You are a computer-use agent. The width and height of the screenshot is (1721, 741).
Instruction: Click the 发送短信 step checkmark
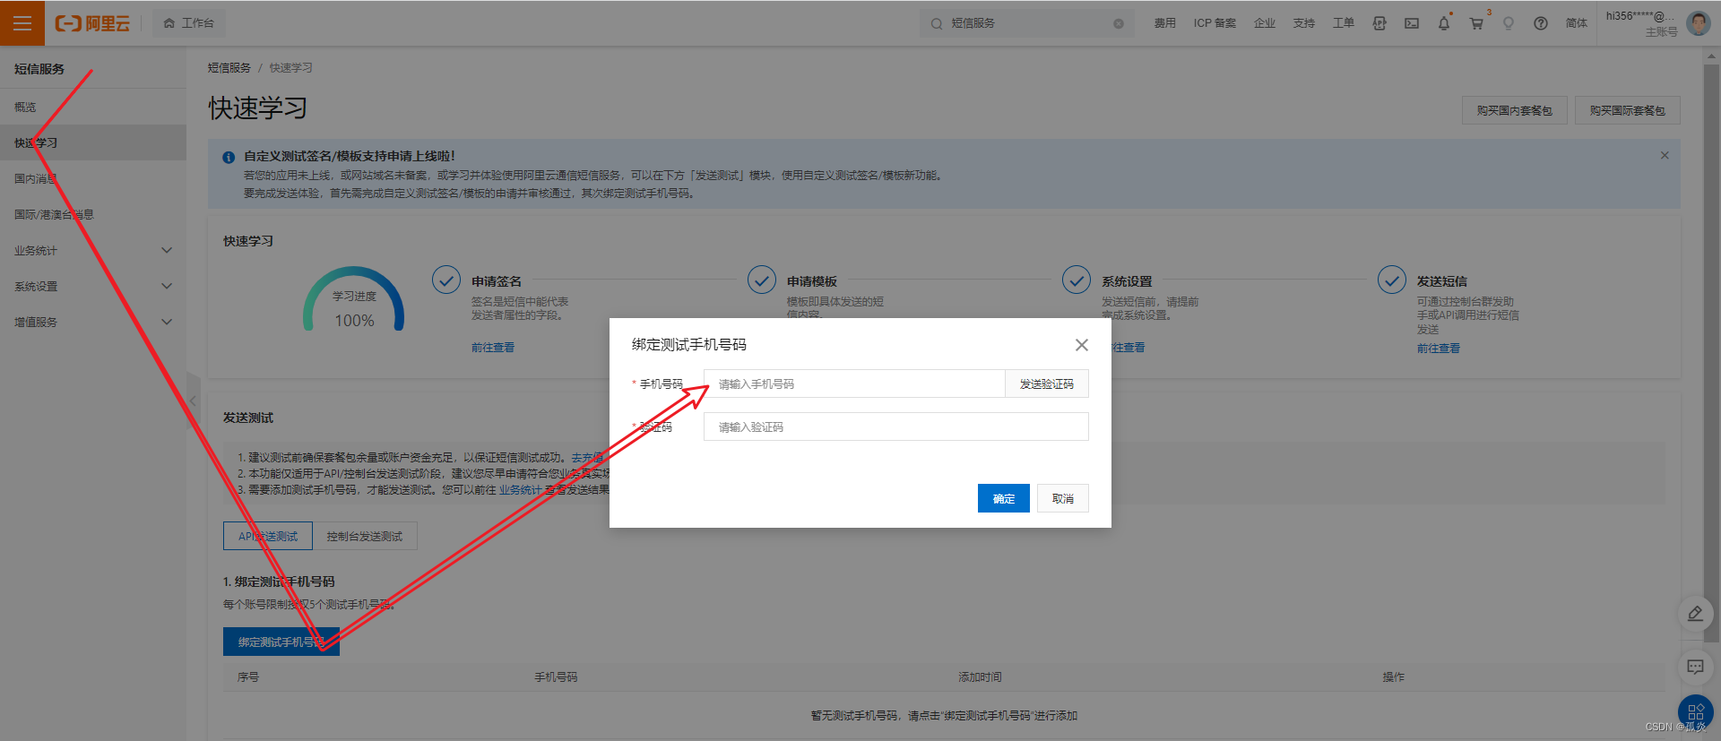click(1392, 280)
